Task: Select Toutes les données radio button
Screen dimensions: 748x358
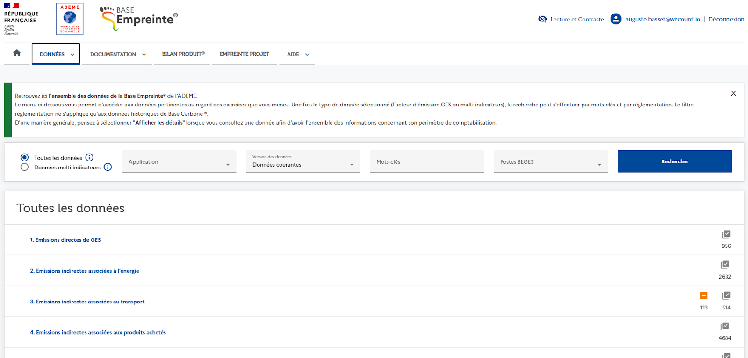Action: click(25, 157)
